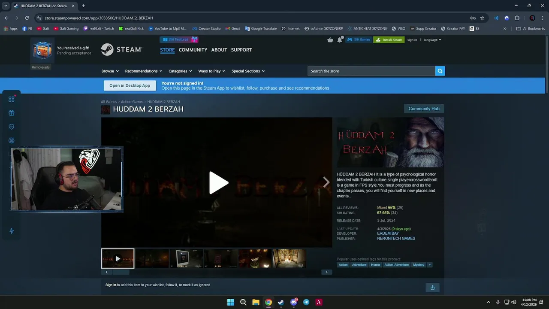Click the share icon button
The image size is (549, 309).
coord(432,288)
